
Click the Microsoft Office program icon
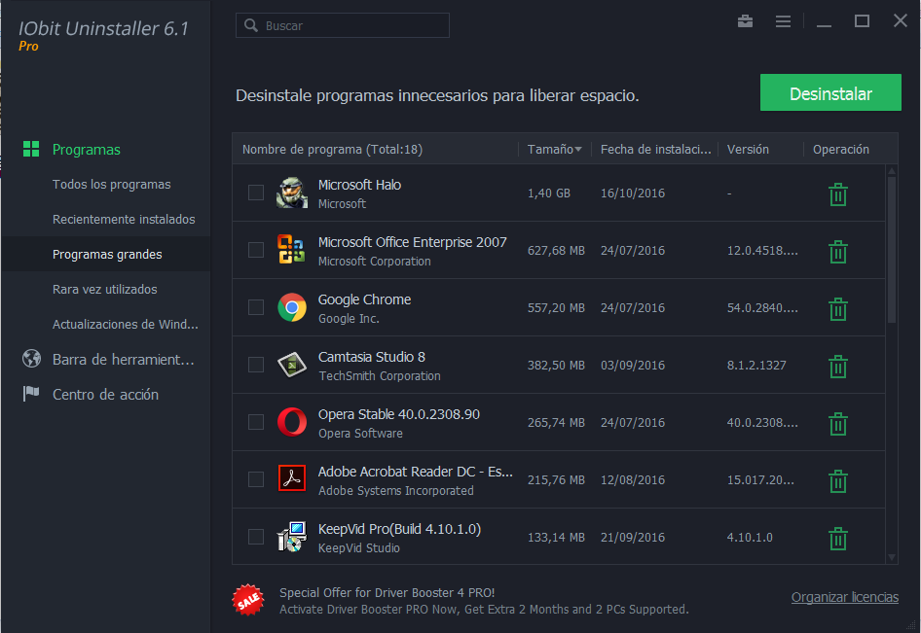[x=292, y=249]
